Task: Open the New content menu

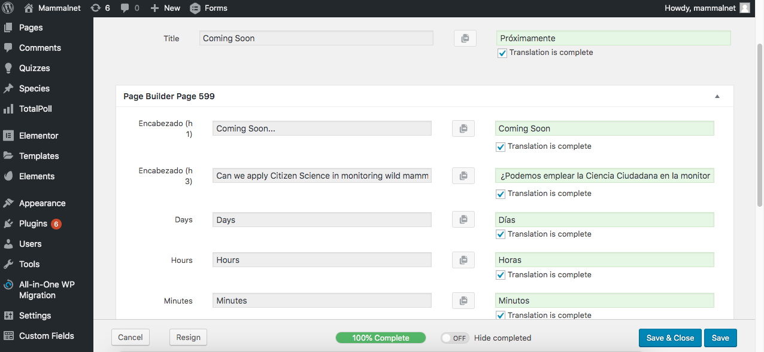Action: [x=165, y=8]
